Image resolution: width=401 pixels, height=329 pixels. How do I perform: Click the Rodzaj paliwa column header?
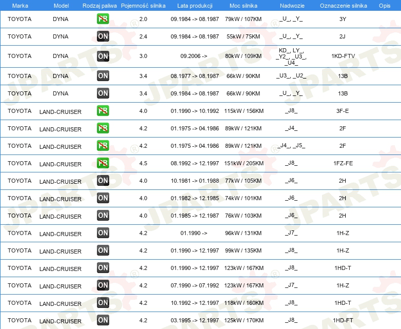pyautogui.click(x=99, y=6)
